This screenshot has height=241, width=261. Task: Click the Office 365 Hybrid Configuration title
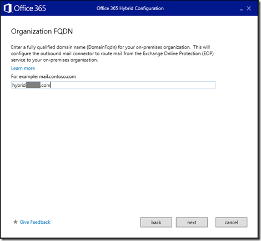click(130, 8)
